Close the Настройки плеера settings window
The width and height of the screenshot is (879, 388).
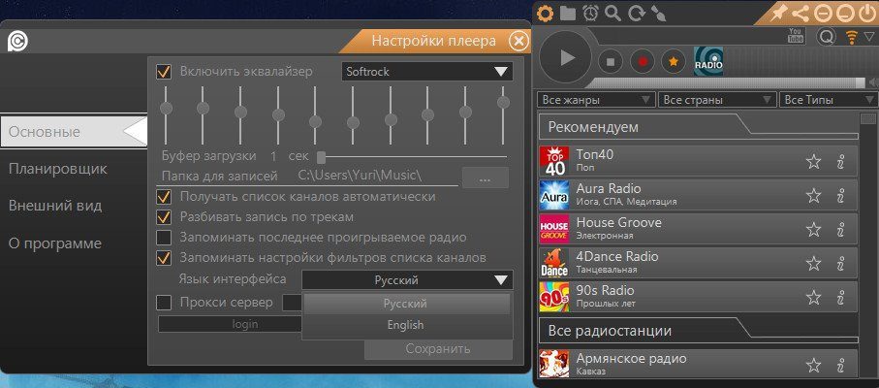(519, 41)
